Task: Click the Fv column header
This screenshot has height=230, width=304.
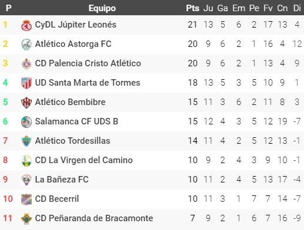Action: click(268, 8)
